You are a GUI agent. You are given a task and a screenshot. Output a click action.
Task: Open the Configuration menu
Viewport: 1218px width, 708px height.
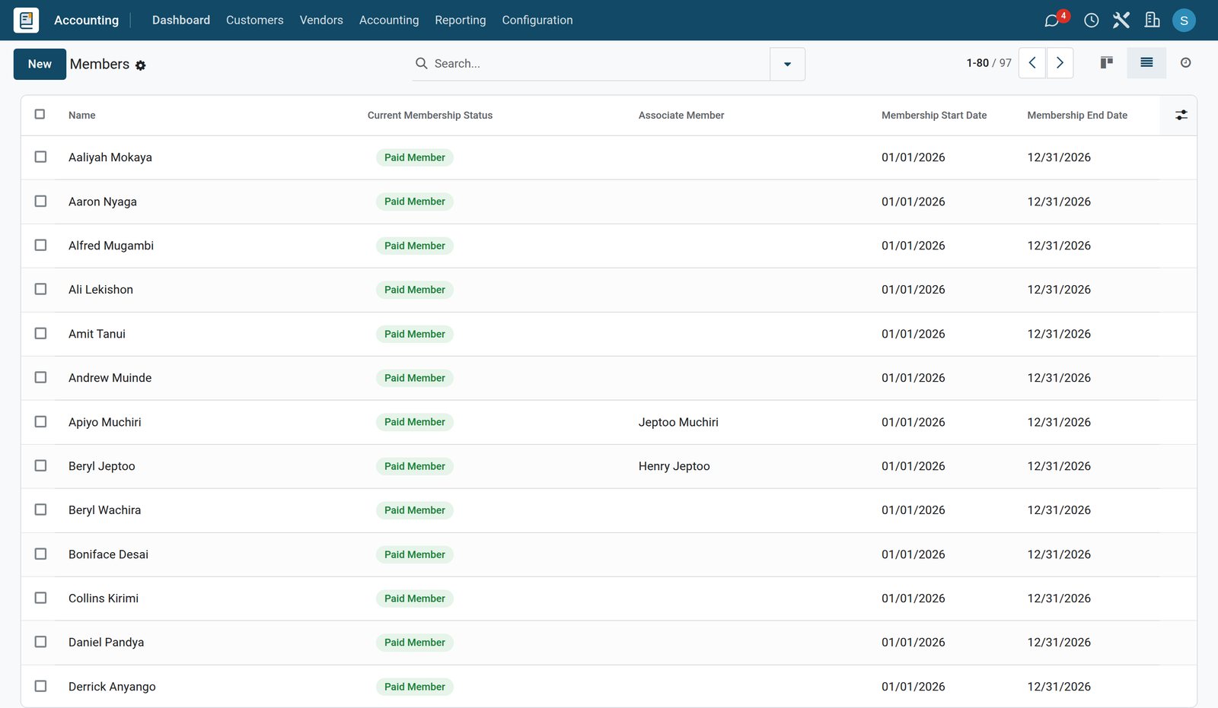point(537,21)
